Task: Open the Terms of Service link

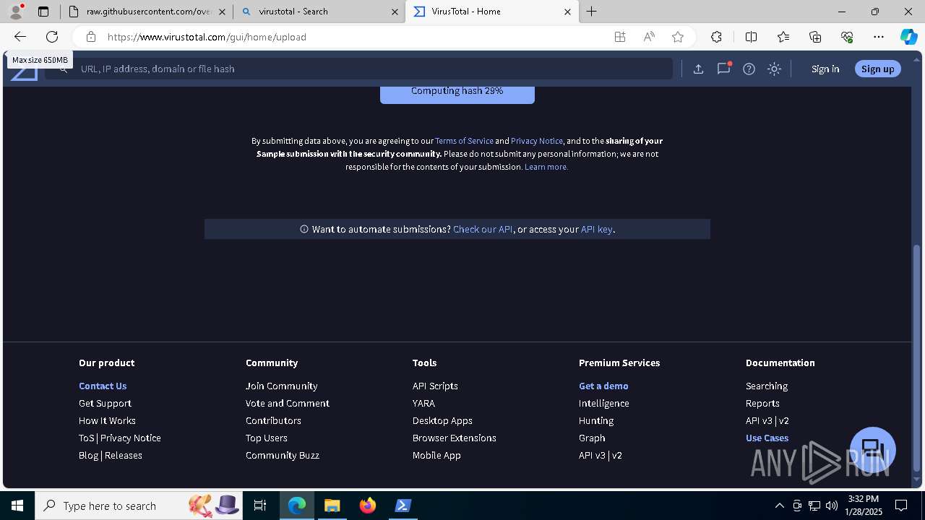Action: coord(464,141)
